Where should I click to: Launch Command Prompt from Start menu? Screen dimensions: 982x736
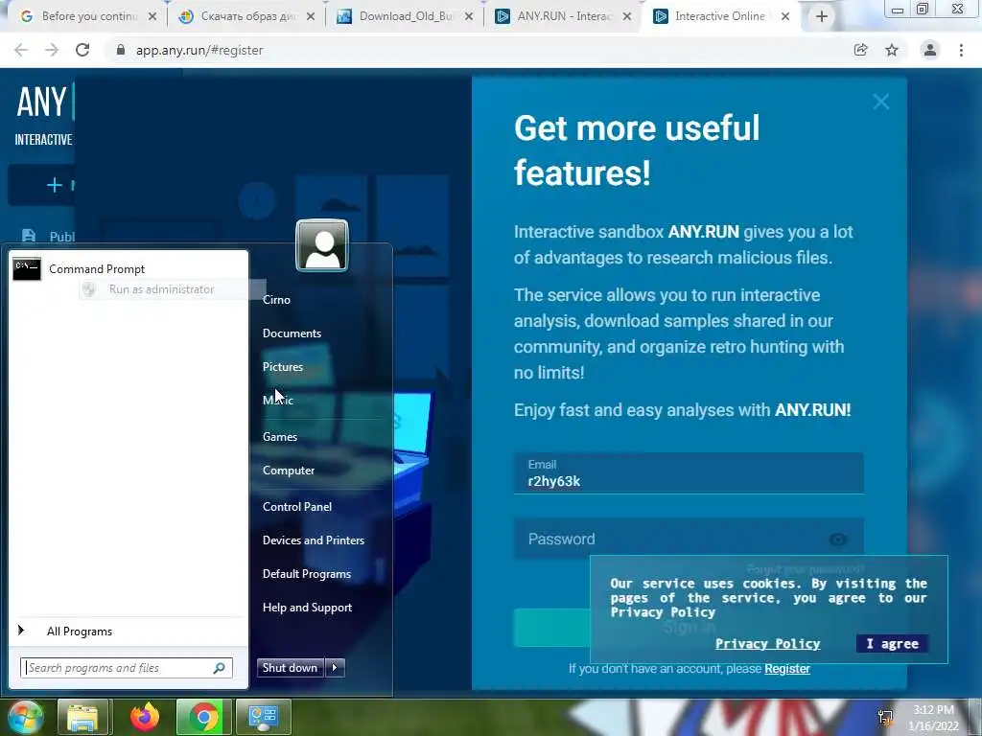(128, 269)
